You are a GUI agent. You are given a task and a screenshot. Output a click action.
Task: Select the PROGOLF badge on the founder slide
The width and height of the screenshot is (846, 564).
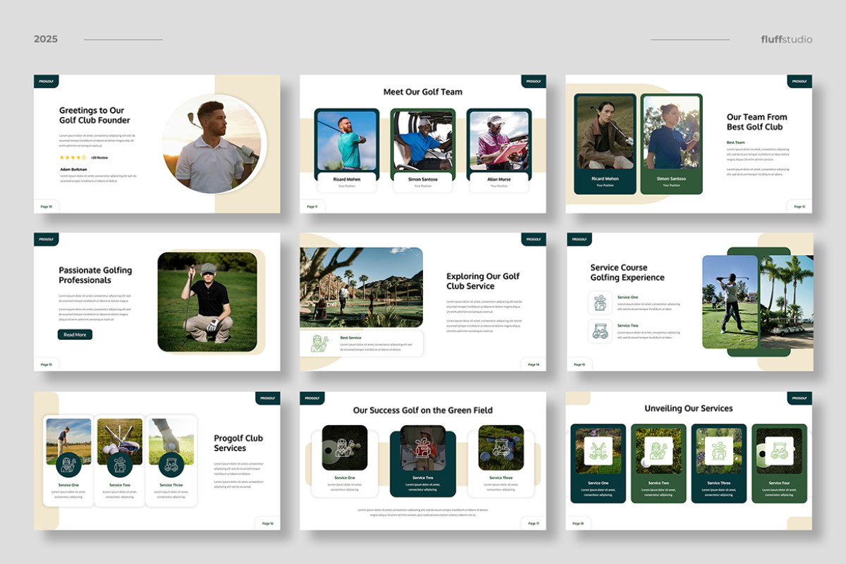(46, 80)
